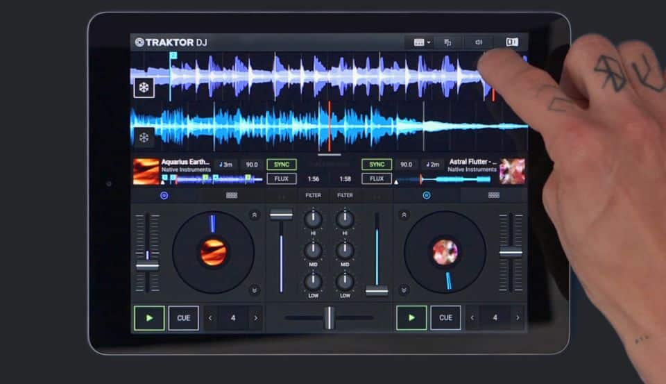Click the Traktor DJ logo
The width and height of the screenshot is (666, 384).
point(171,42)
